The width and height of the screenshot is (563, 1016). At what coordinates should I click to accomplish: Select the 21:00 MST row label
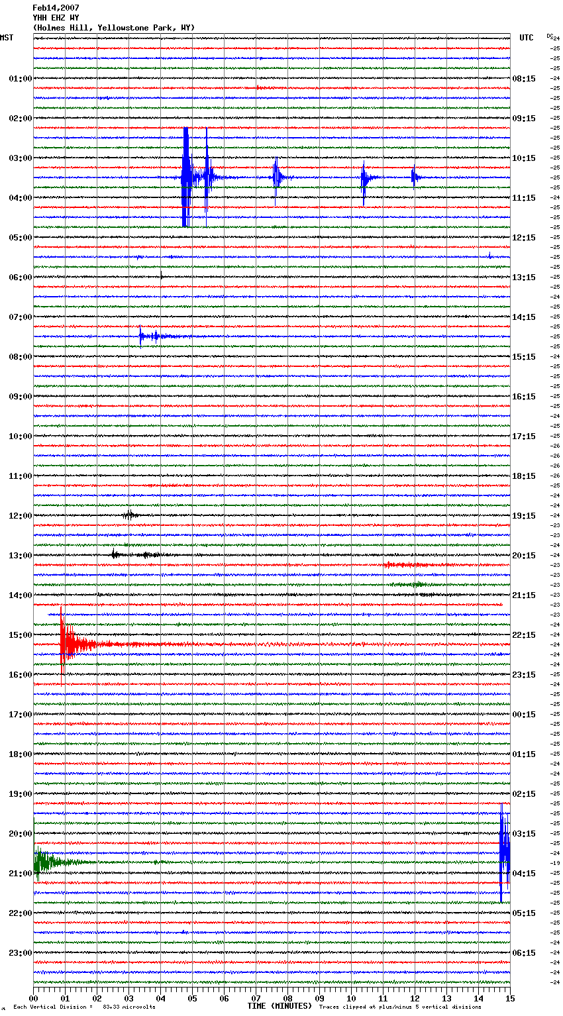[21, 874]
